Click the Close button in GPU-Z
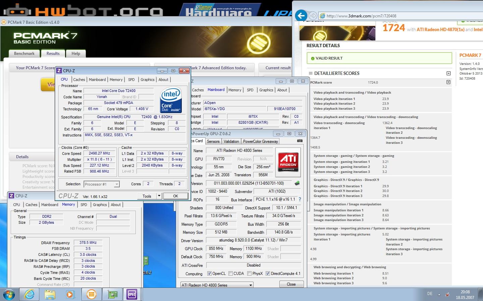The height and width of the screenshot is (301, 483). click(291, 284)
